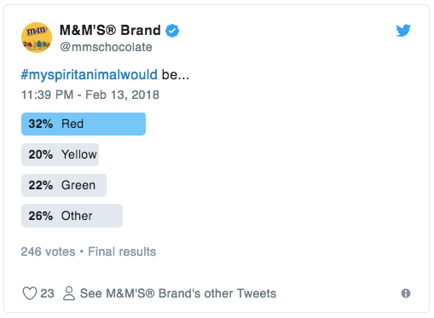
Task: Like the tweet with the heart icon
Action: click(30, 293)
